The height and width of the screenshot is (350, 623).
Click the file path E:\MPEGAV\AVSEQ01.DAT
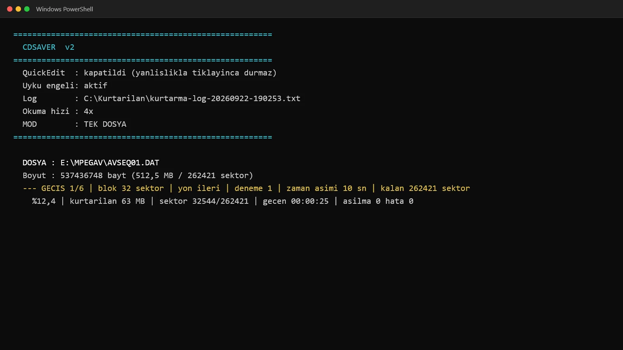point(110,163)
